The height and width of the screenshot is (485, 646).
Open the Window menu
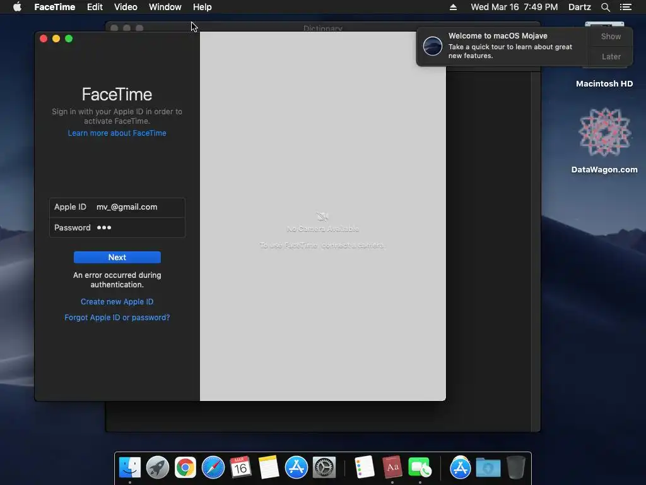click(165, 7)
